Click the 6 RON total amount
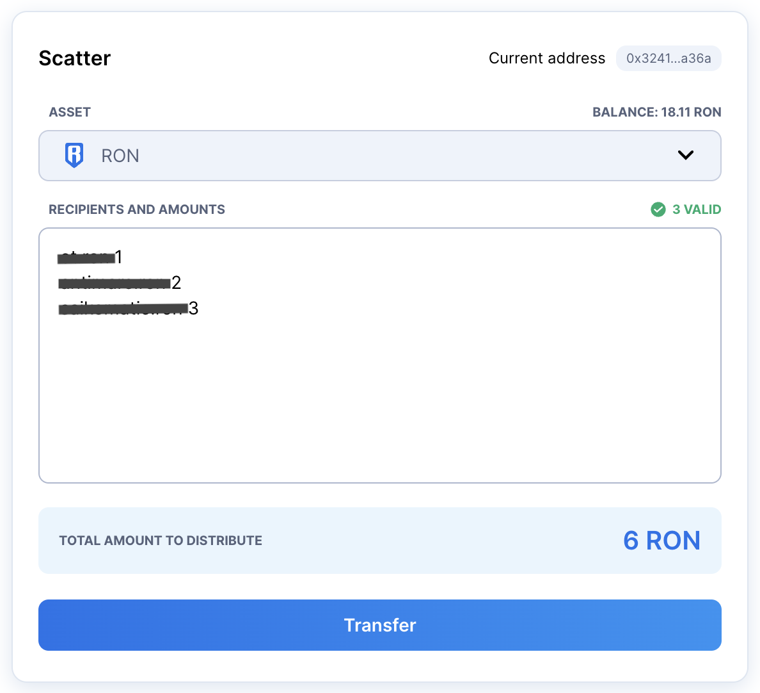This screenshot has height=693, width=760. (661, 541)
